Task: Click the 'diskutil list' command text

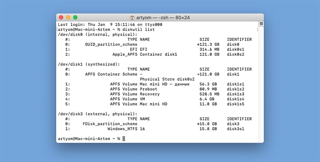Action: (x=141, y=29)
